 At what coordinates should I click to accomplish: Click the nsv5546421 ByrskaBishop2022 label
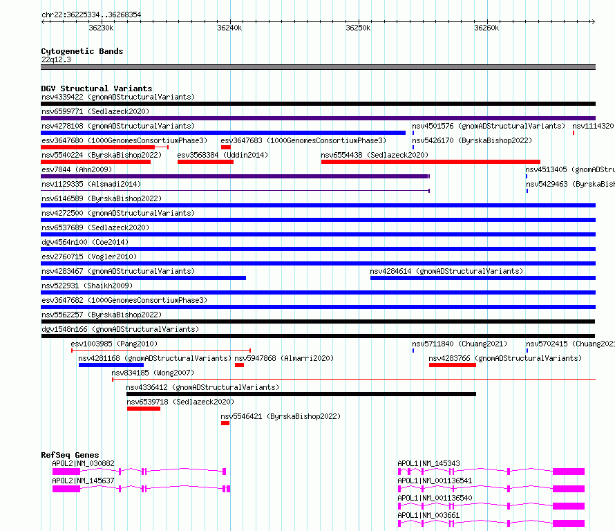point(281,416)
